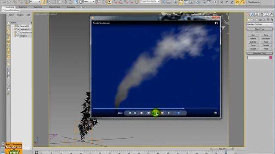
Task: Seek on the video progress bar
Action: pos(156,108)
